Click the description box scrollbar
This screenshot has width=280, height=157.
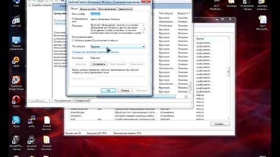click(x=143, y=29)
